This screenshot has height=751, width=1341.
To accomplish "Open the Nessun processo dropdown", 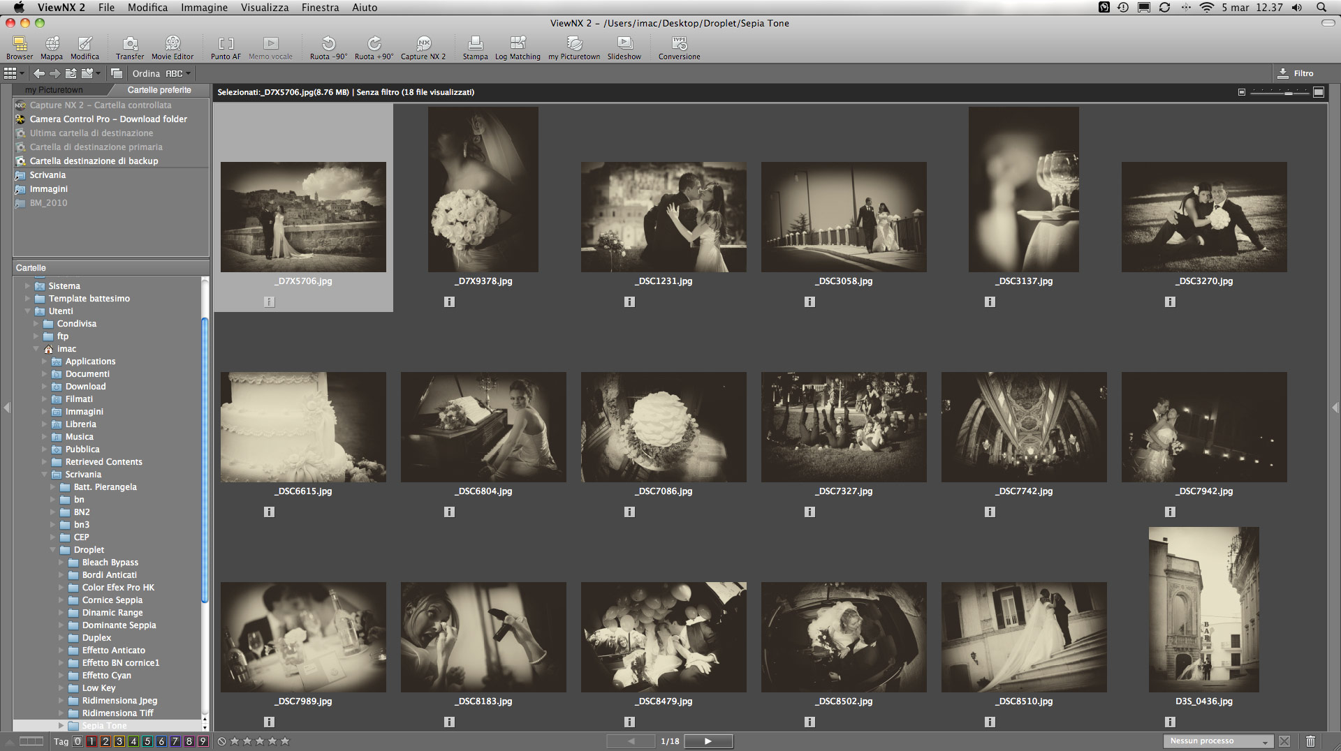I will point(1219,741).
